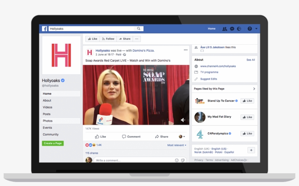Image resolution: width=299 pixels, height=186 pixels.
Task: Select About in the page sidebar
Action: coord(61,100)
